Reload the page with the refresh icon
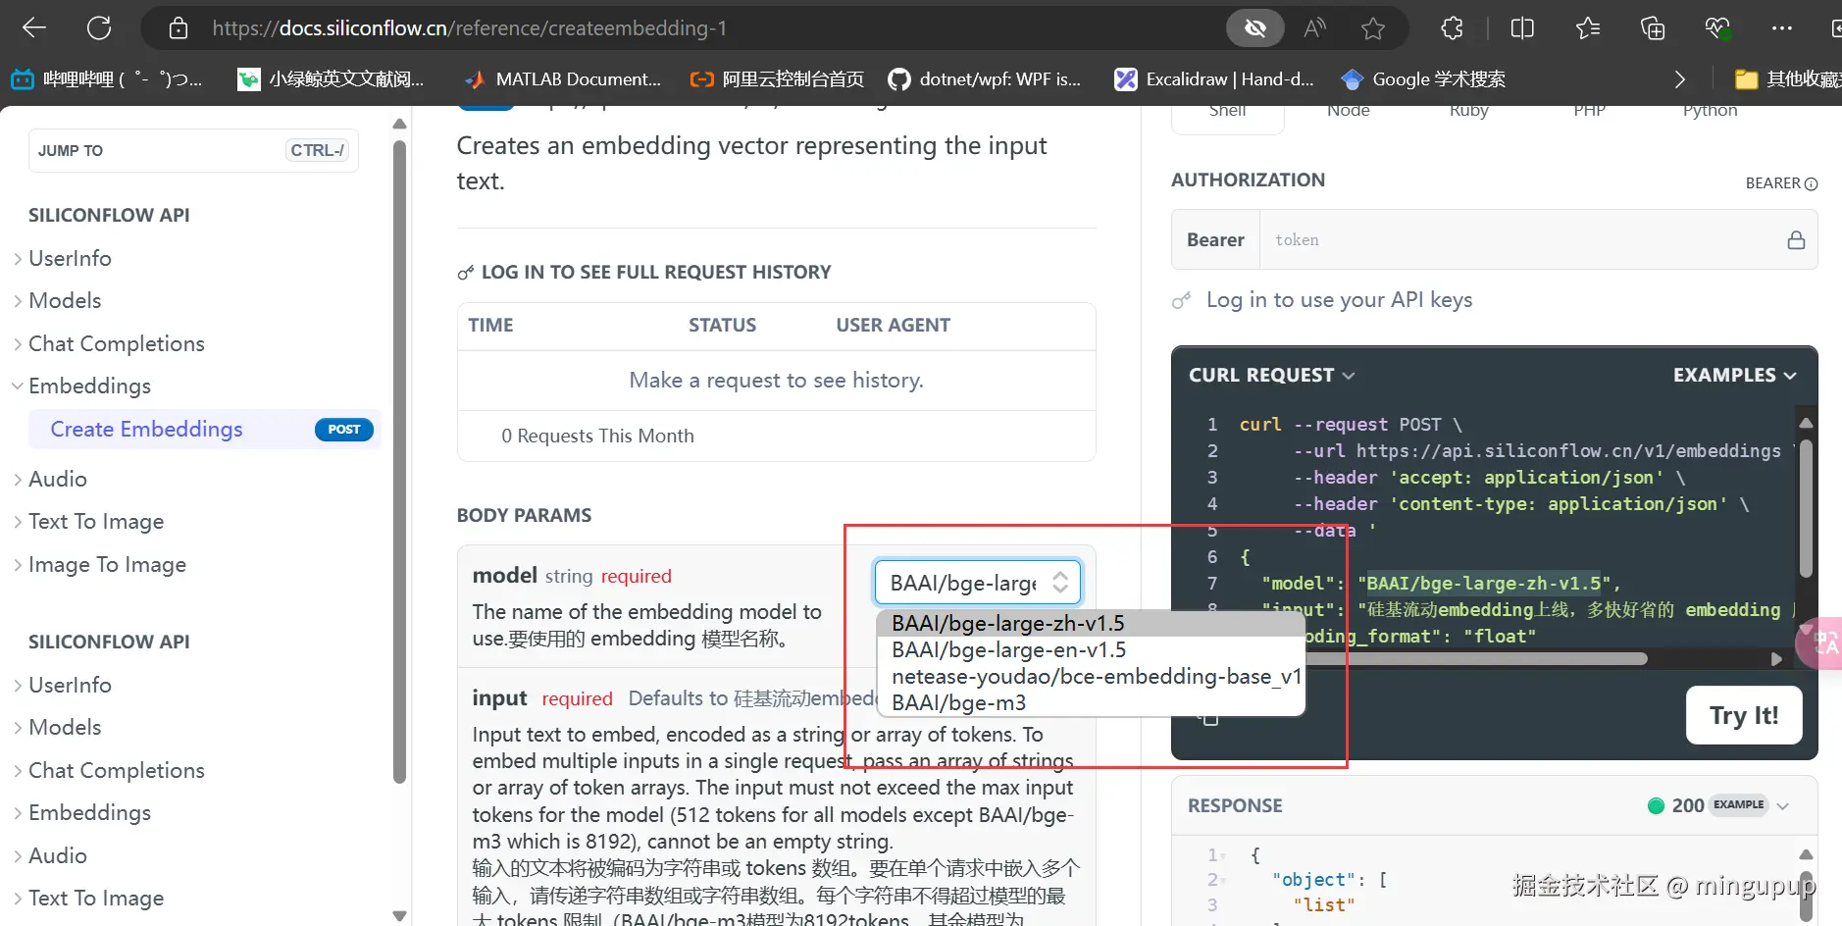This screenshot has height=926, width=1842. pos(99,28)
